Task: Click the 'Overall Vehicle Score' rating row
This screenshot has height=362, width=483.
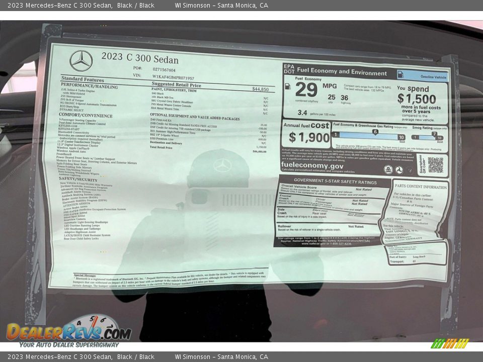Action: pyautogui.click(x=333, y=190)
